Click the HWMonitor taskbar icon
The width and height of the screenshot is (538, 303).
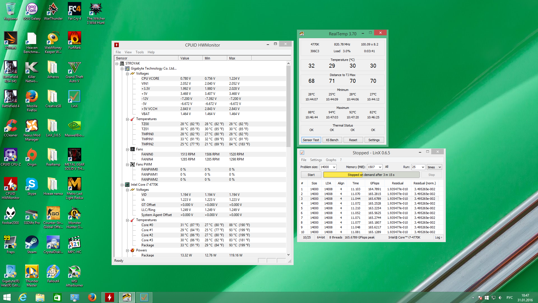coord(110,297)
